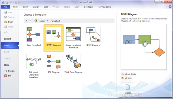Select the IDEF0 Diagram template
The image size is (173, 99).
[93, 37]
